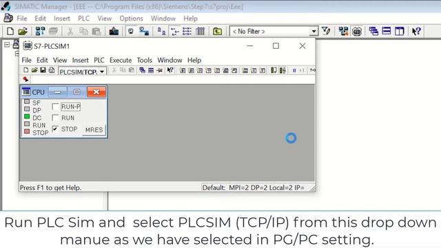This screenshot has width=441, height=248.
Task: Click Always On Top pin icon in PLCSIM
Action: pyautogui.click(x=159, y=70)
